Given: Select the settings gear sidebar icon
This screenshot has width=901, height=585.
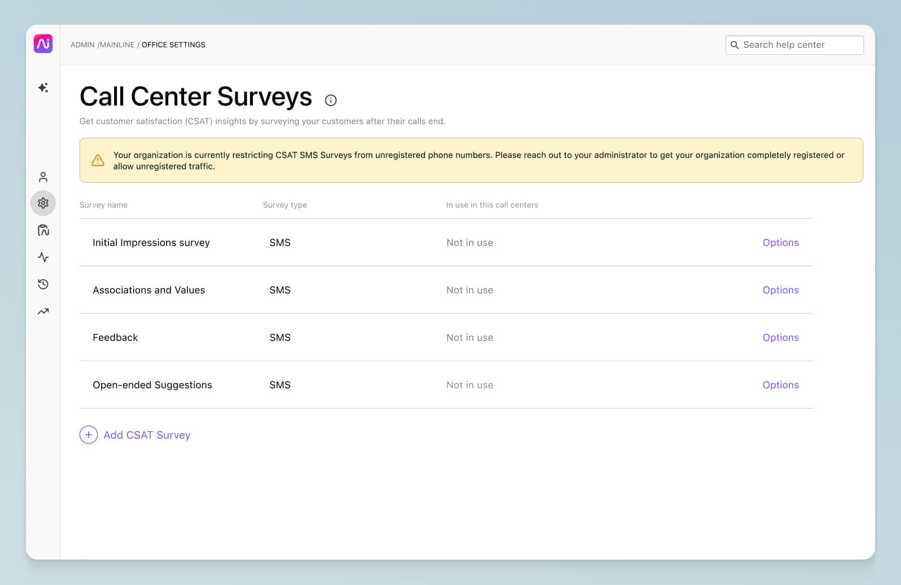Looking at the screenshot, I should [43, 203].
